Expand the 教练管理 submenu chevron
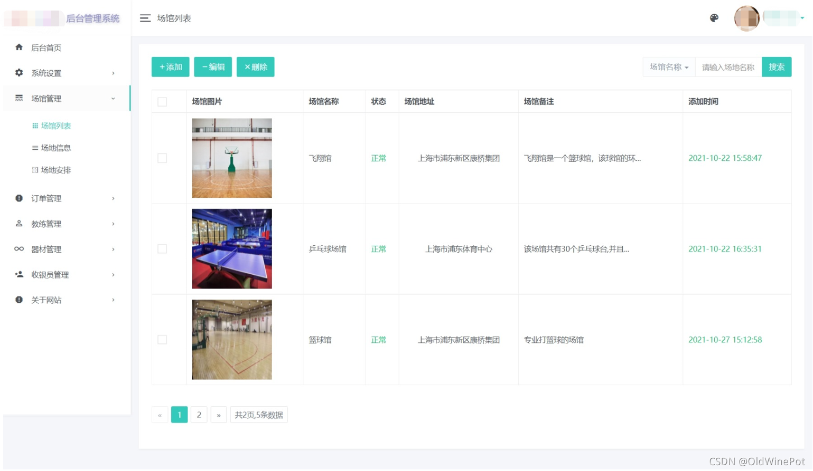This screenshot has height=471, width=813. pos(113,224)
